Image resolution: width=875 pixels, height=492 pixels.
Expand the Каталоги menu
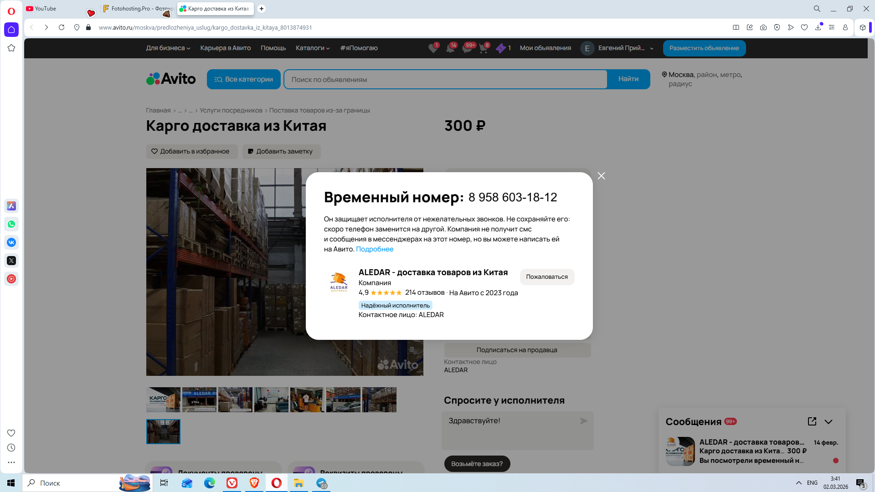tap(312, 48)
